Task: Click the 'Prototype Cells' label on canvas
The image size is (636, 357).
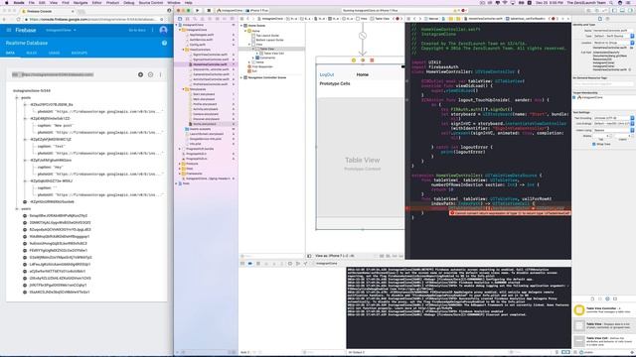Action: pyautogui.click(x=335, y=83)
